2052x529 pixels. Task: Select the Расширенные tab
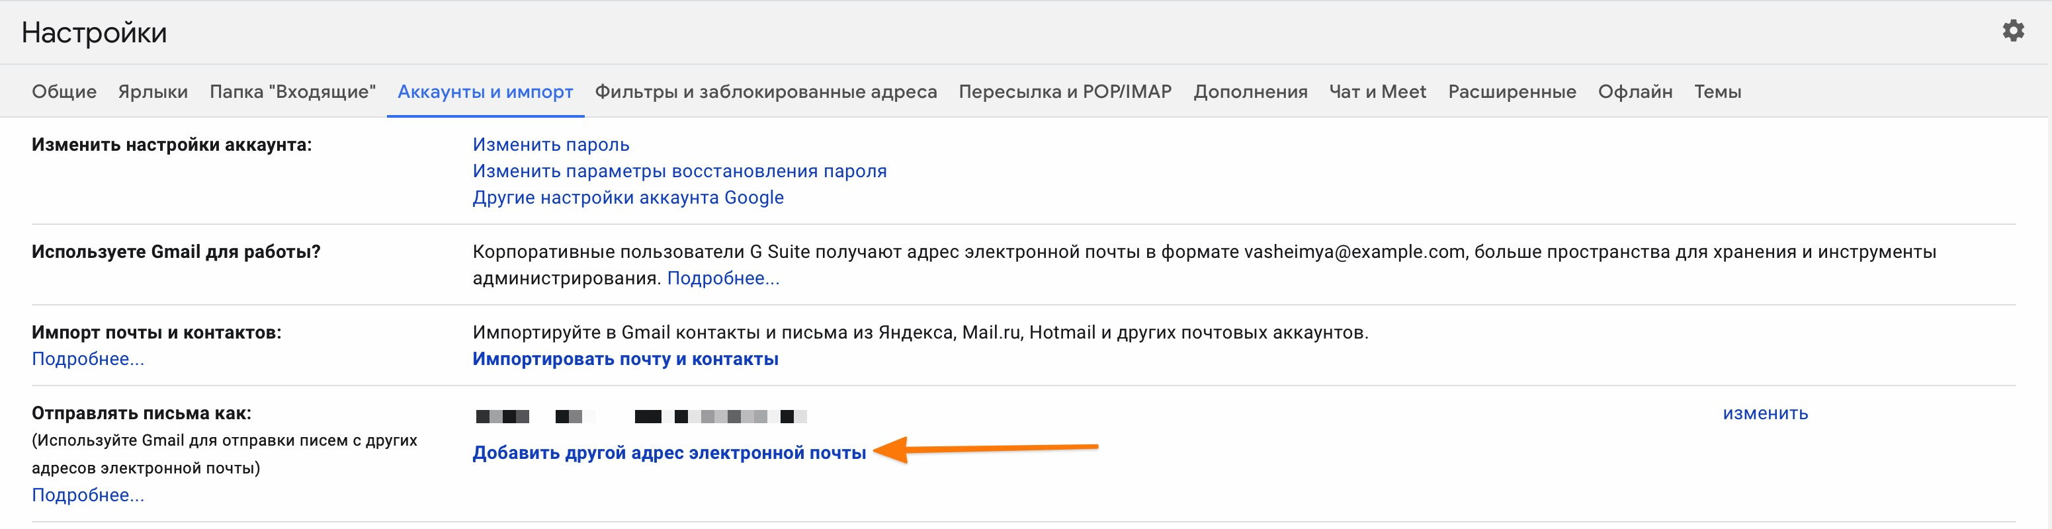click(x=1511, y=92)
